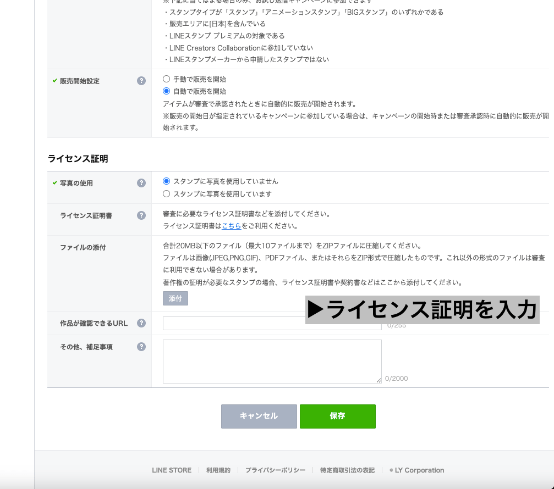Open help icon for その他、補足事項
This screenshot has width=554, height=489.
coord(141,347)
